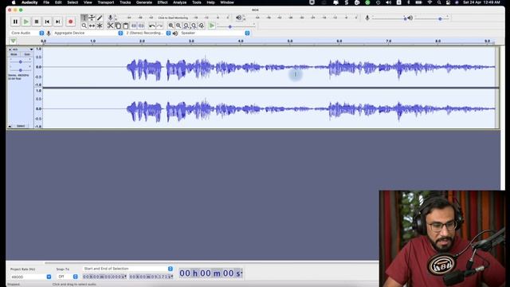Image resolution: width=510 pixels, height=287 pixels.
Task: Adjust the recording volume slider
Action: [x=405, y=18]
